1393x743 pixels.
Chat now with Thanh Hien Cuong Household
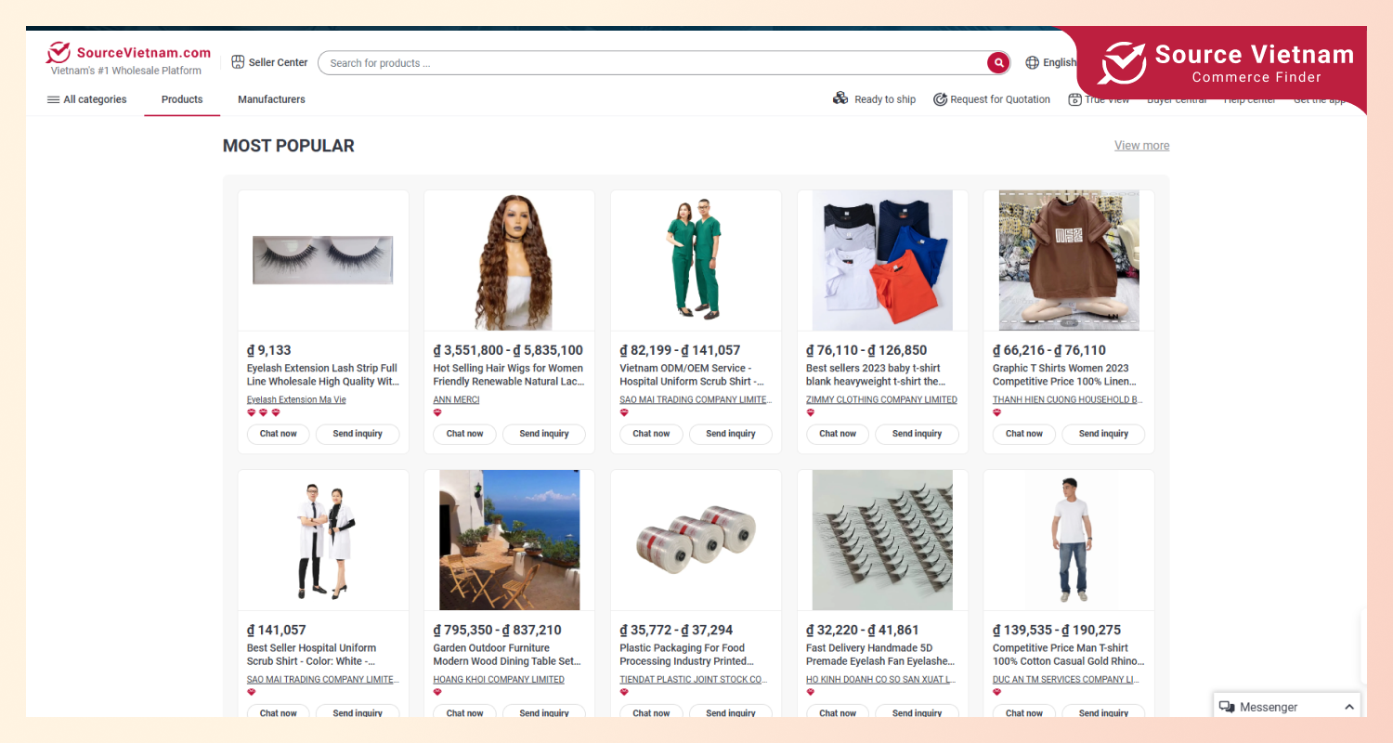coord(1024,434)
